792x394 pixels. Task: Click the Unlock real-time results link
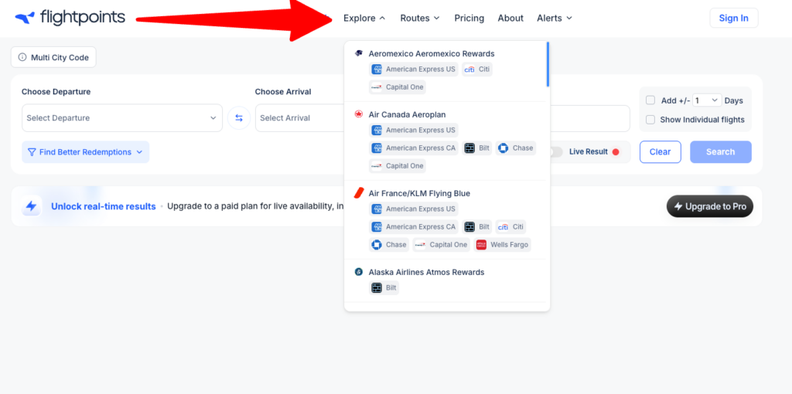point(104,206)
